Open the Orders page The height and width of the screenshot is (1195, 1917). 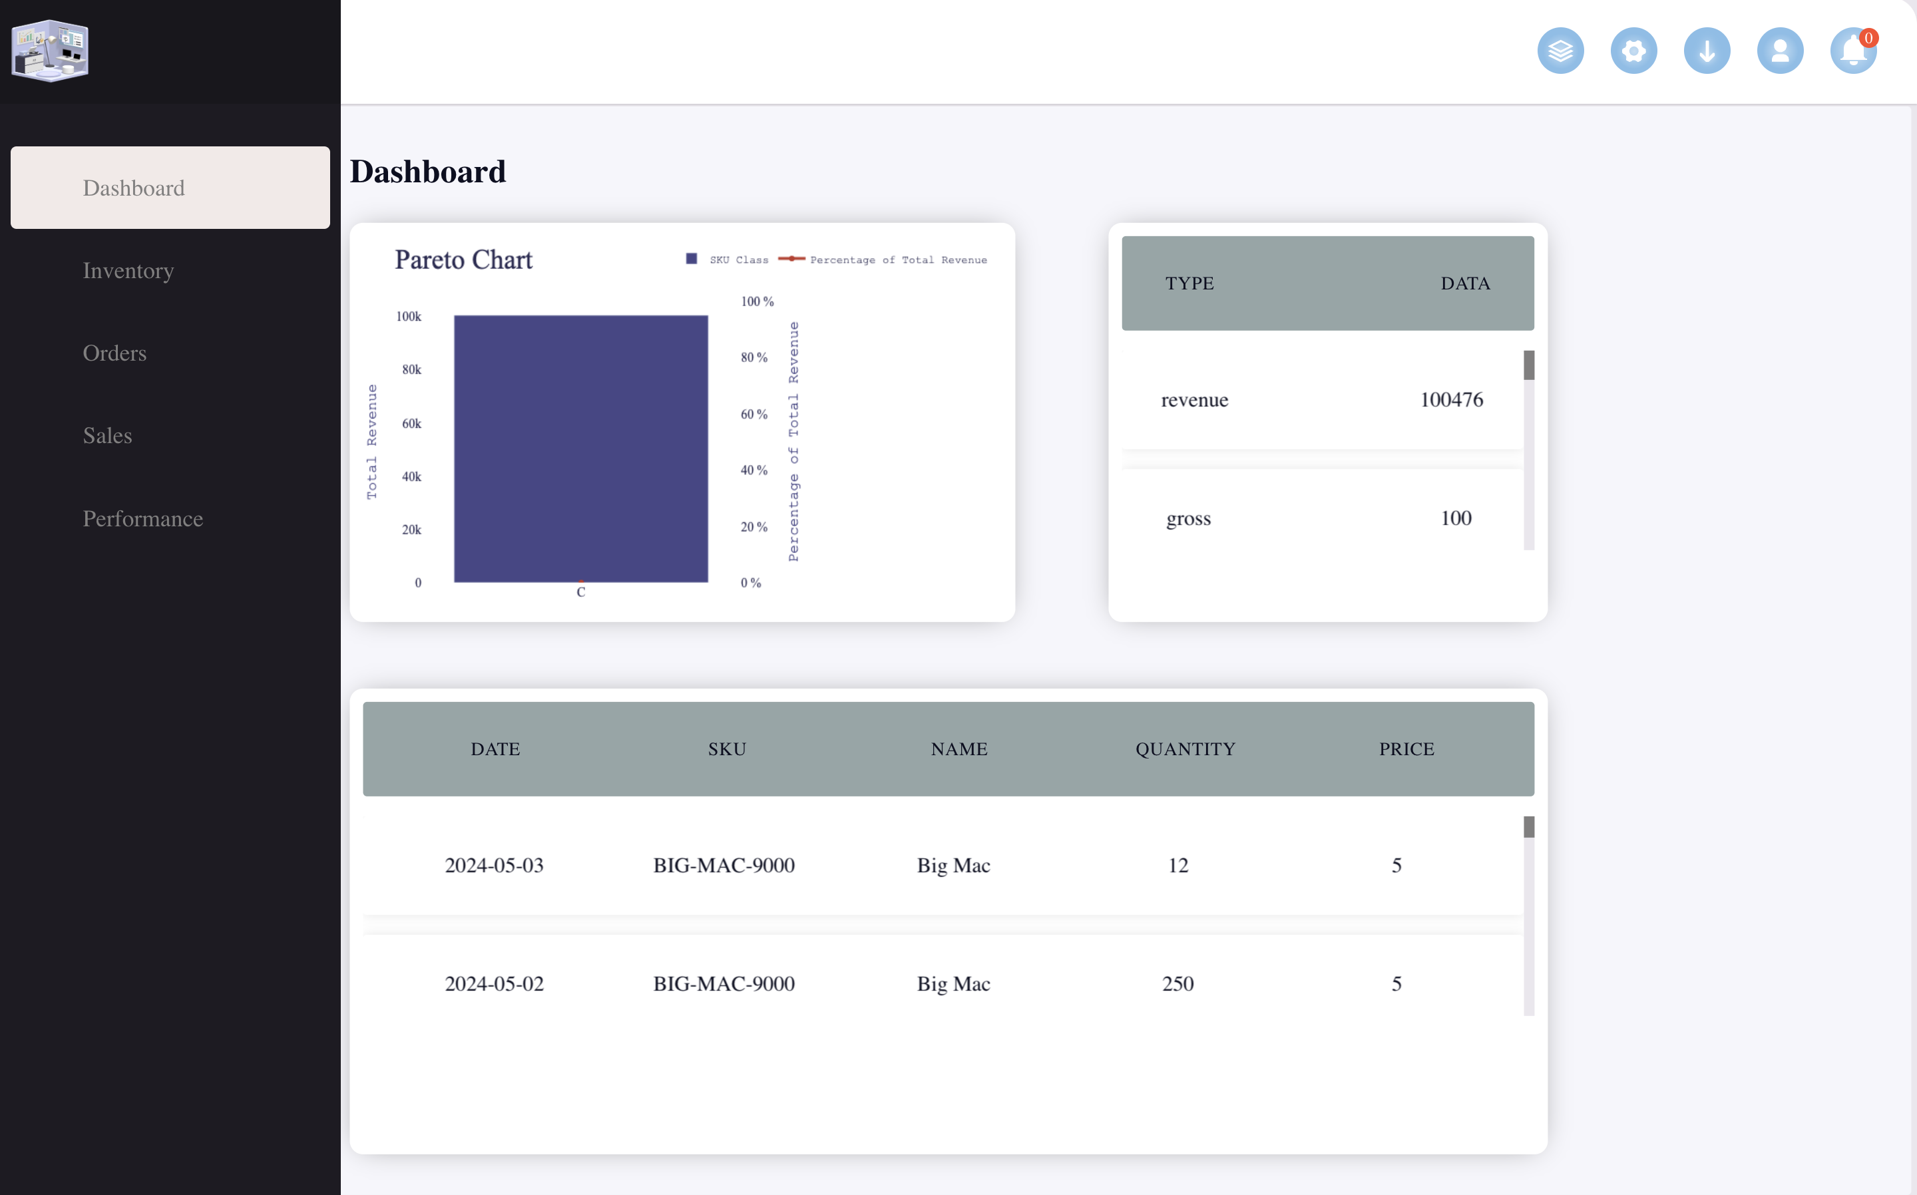pos(114,353)
